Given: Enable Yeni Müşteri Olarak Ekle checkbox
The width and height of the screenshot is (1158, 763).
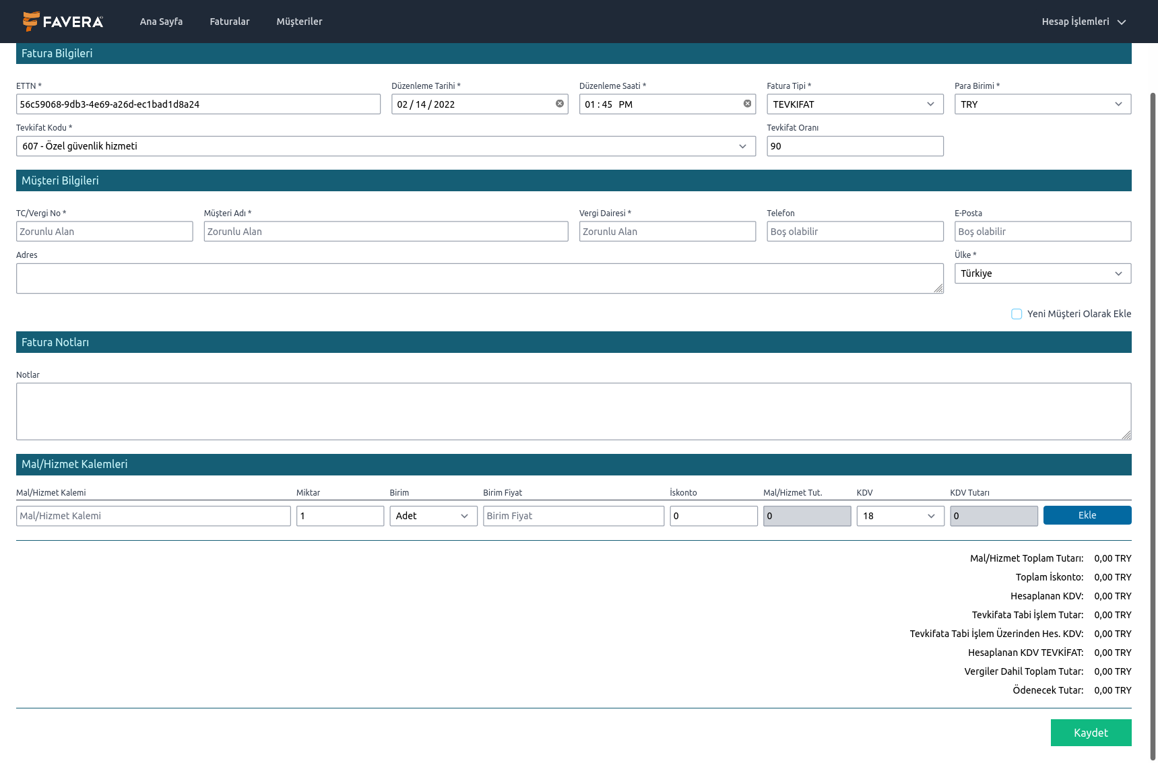Looking at the screenshot, I should point(1017,314).
